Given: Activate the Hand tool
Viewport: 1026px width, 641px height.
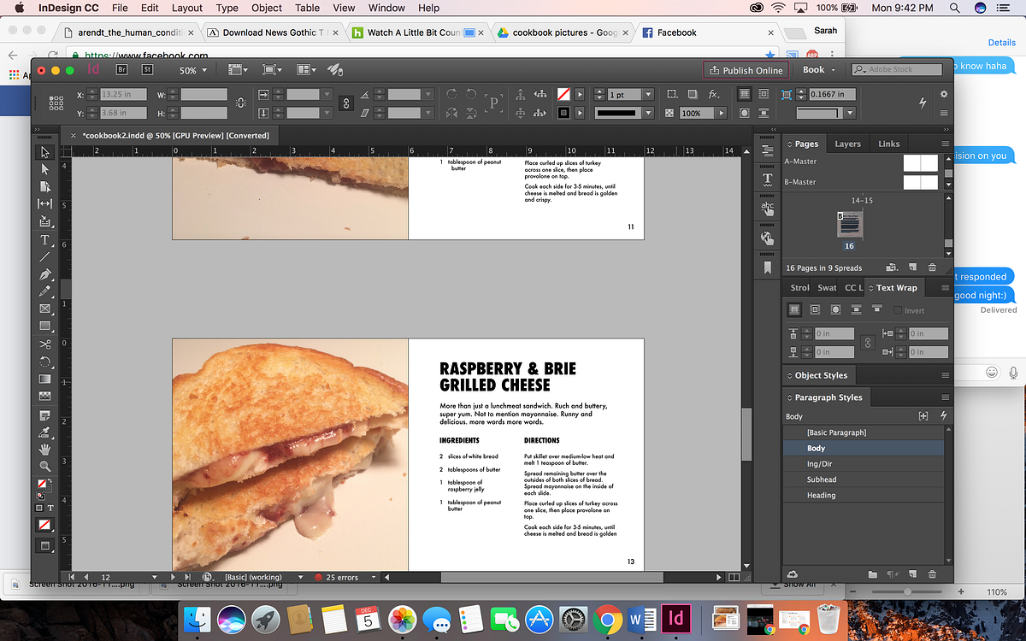Looking at the screenshot, I should click(45, 449).
